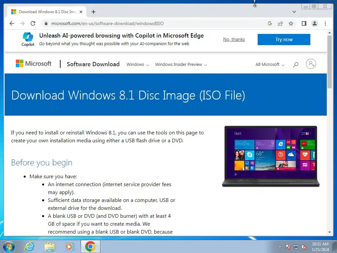This screenshot has width=337, height=253.
Task: Share this page icon
Action: click(280, 23)
